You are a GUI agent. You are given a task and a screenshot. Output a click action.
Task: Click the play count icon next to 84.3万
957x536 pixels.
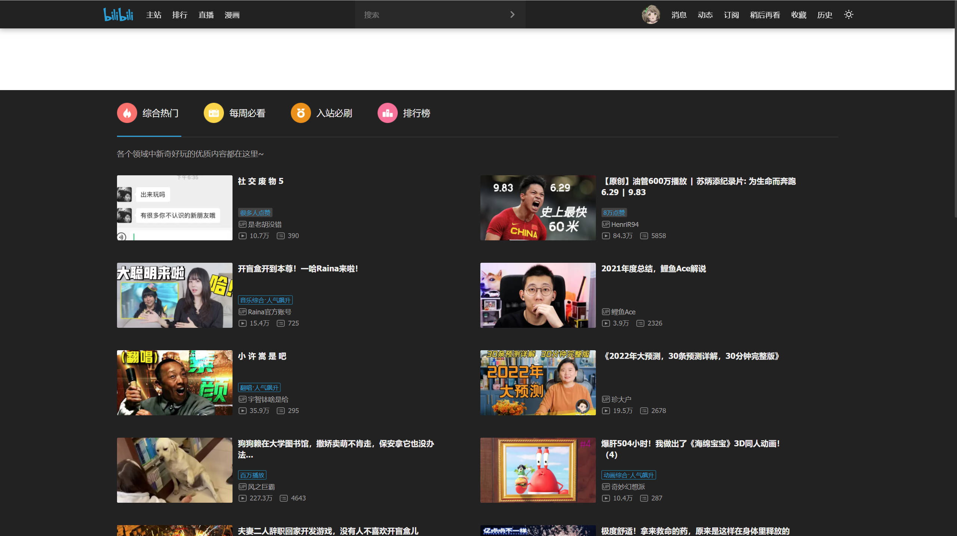(606, 236)
